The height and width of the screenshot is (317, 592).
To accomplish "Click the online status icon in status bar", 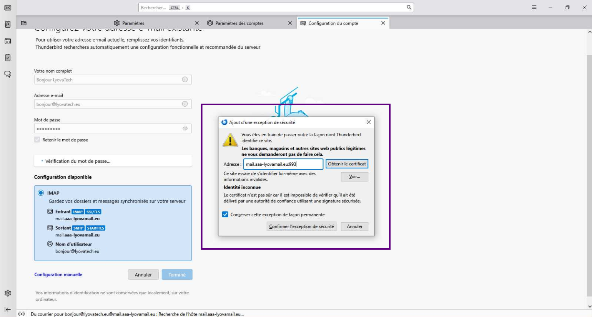I will point(22,314).
